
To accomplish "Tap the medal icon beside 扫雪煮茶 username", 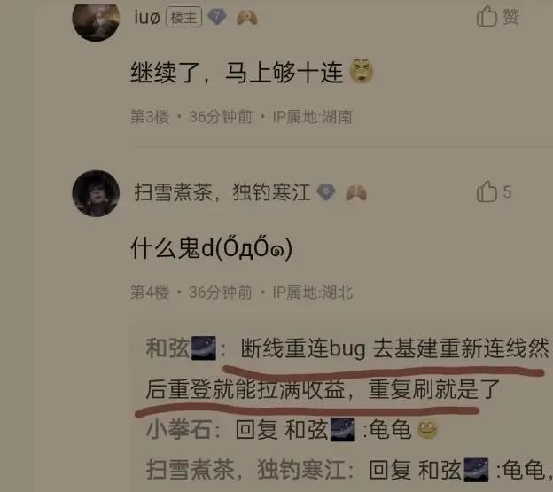I will (356, 193).
